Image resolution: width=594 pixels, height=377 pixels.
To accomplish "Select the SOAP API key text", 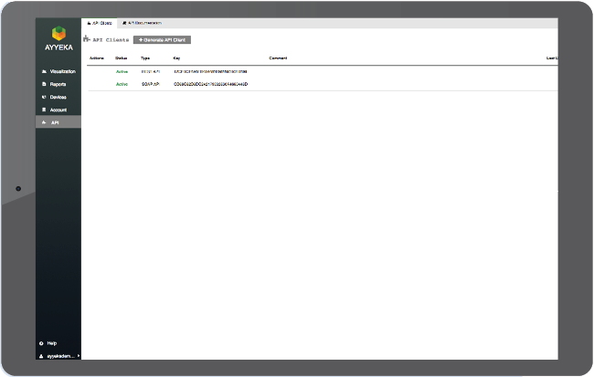I will (x=211, y=84).
